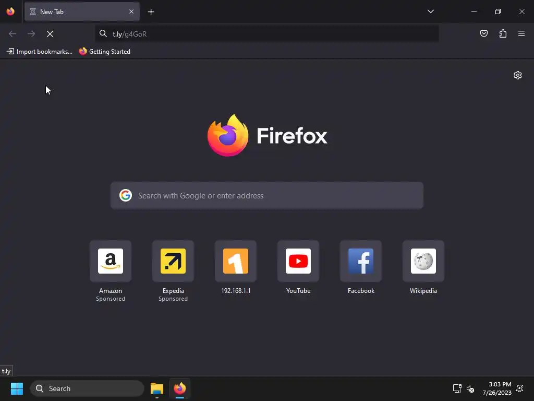This screenshot has height=401, width=534.
Task: Open the Firefox application hamburger menu
Action: click(x=521, y=33)
